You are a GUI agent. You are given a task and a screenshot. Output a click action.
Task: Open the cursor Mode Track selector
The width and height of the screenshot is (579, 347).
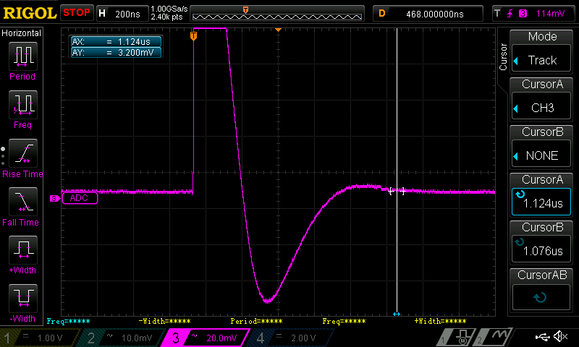click(542, 51)
